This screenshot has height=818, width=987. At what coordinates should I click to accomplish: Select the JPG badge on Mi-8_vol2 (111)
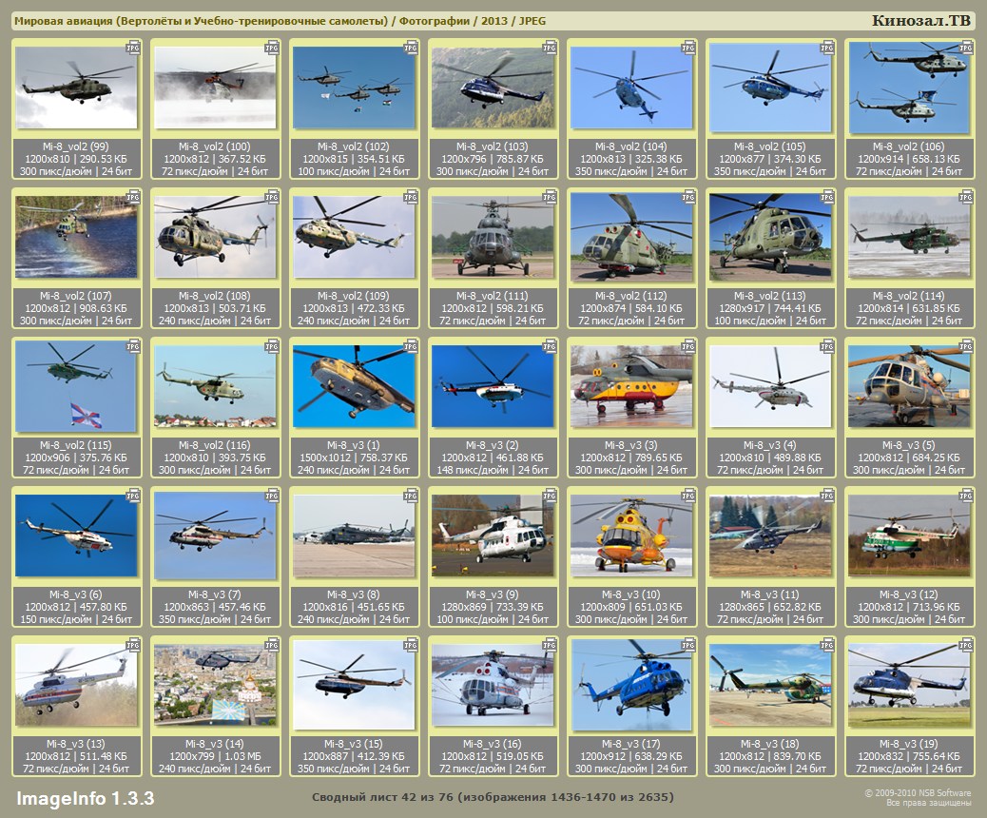(x=550, y=197)
